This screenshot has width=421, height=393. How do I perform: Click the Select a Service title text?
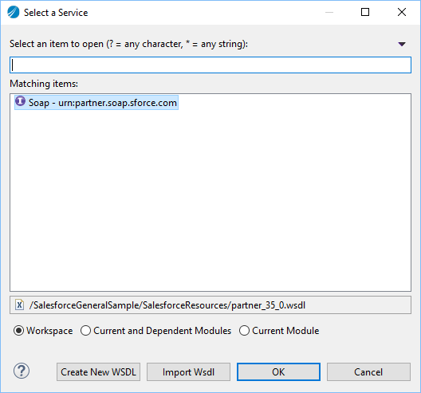click(x=56, y=13)
